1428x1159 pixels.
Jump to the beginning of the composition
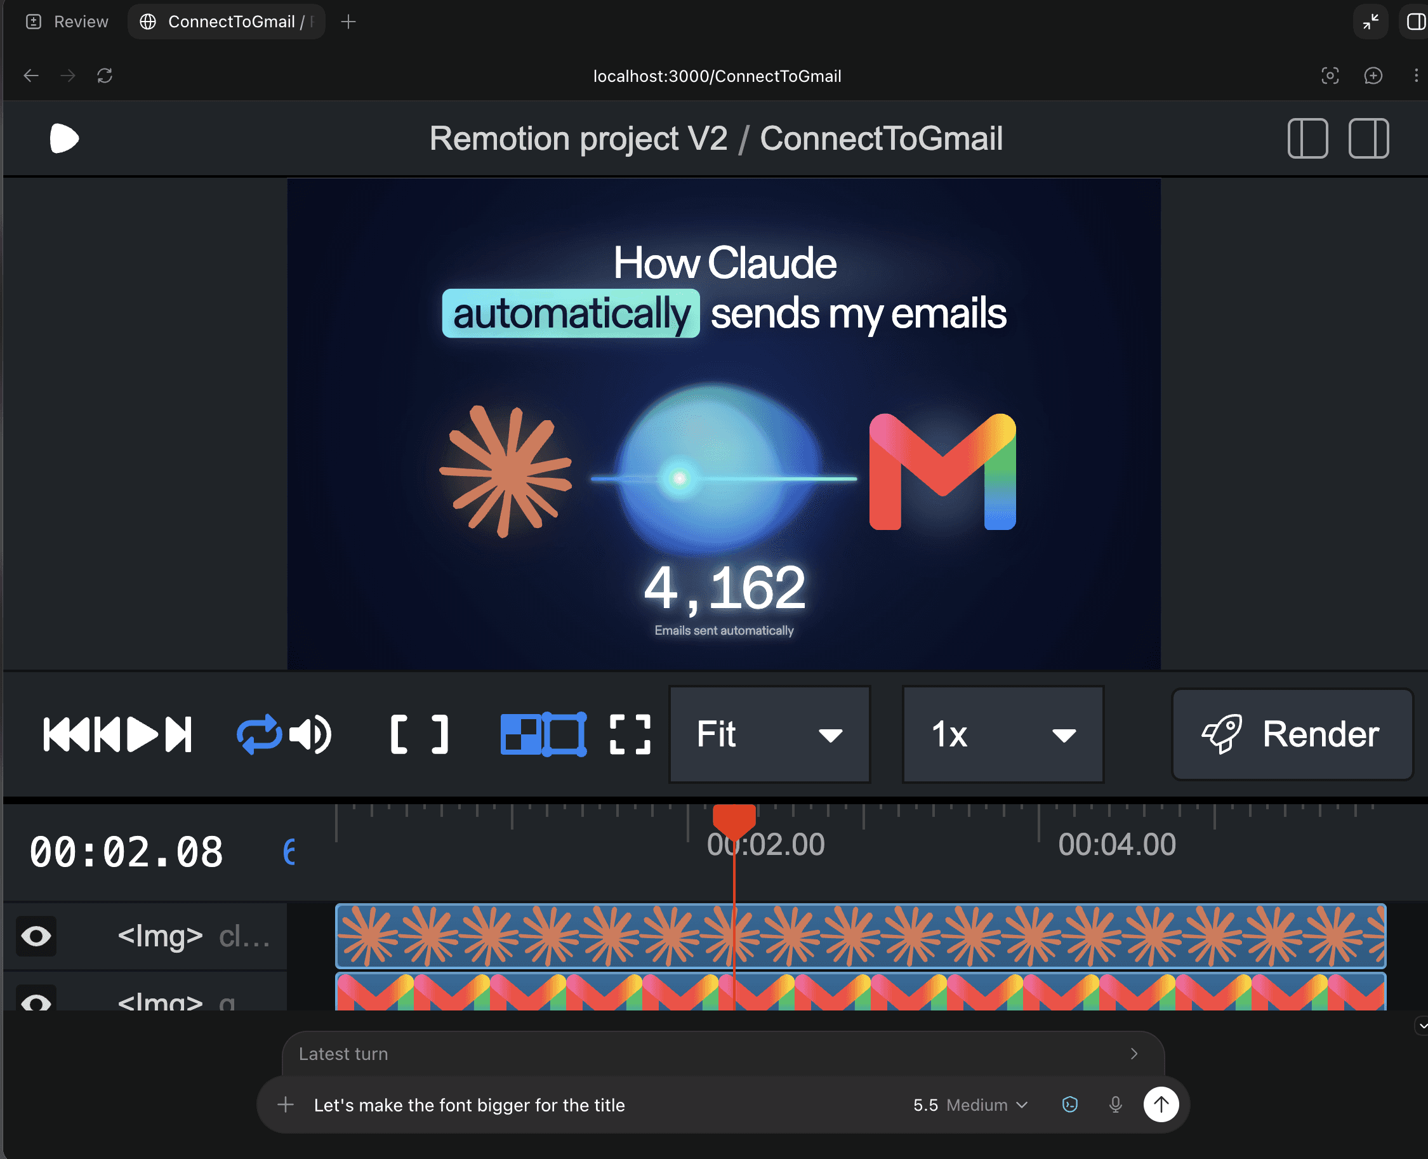point(66,734)
